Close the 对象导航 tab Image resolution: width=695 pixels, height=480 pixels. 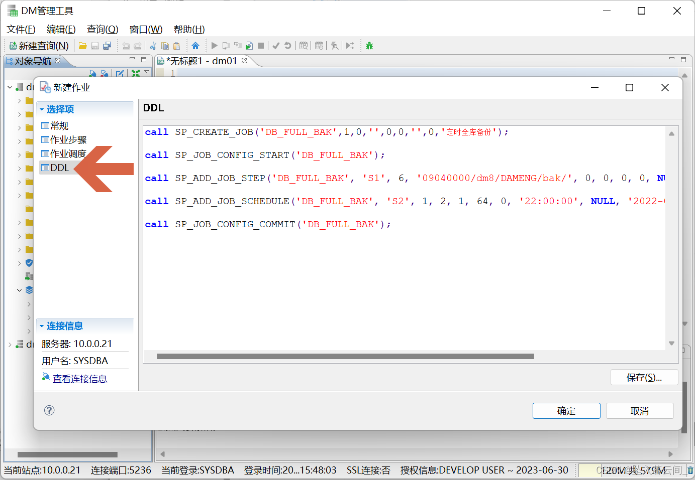[58, 60]
